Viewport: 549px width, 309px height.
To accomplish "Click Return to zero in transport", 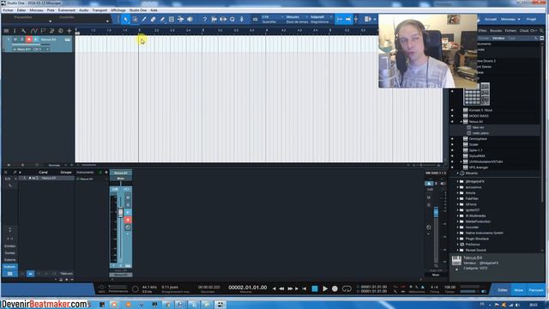I will click(x=305, y=288).
